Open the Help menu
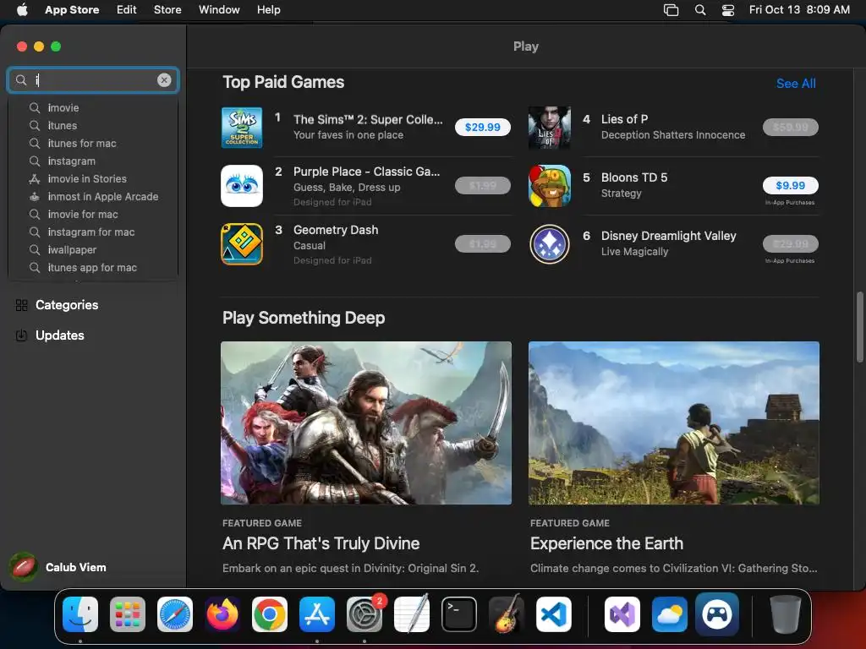The width and height of the screenshot is (866, 649). (268, 9)
